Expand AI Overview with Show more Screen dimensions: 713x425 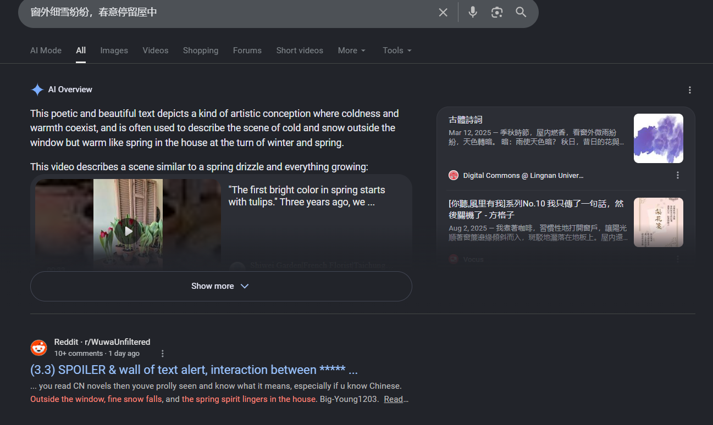(x=221, y=286)
